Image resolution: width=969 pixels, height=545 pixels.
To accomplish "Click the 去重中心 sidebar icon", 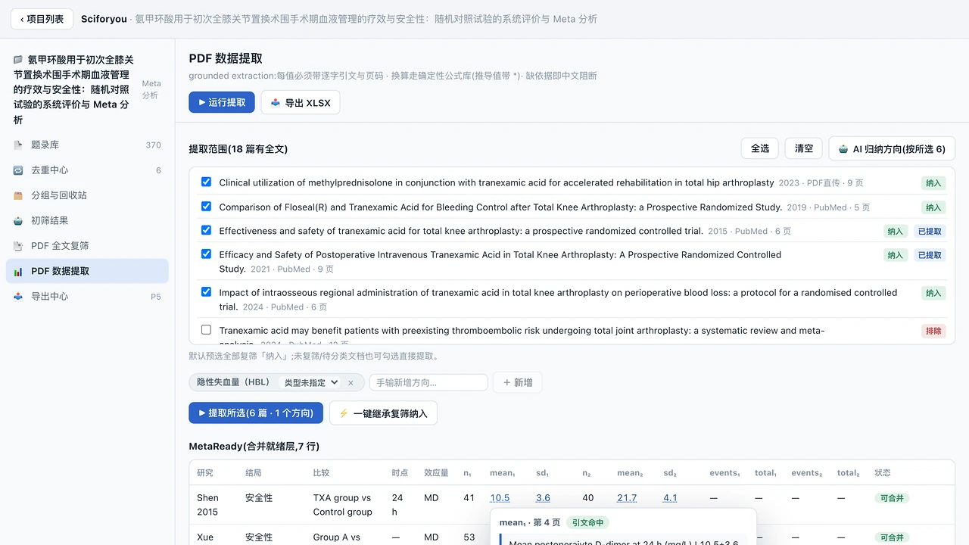I will pos(18,170).
